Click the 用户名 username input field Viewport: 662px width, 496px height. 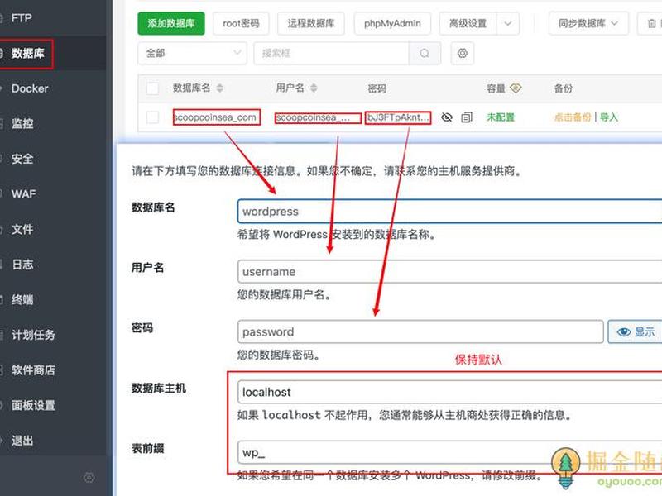coord(449,272)
